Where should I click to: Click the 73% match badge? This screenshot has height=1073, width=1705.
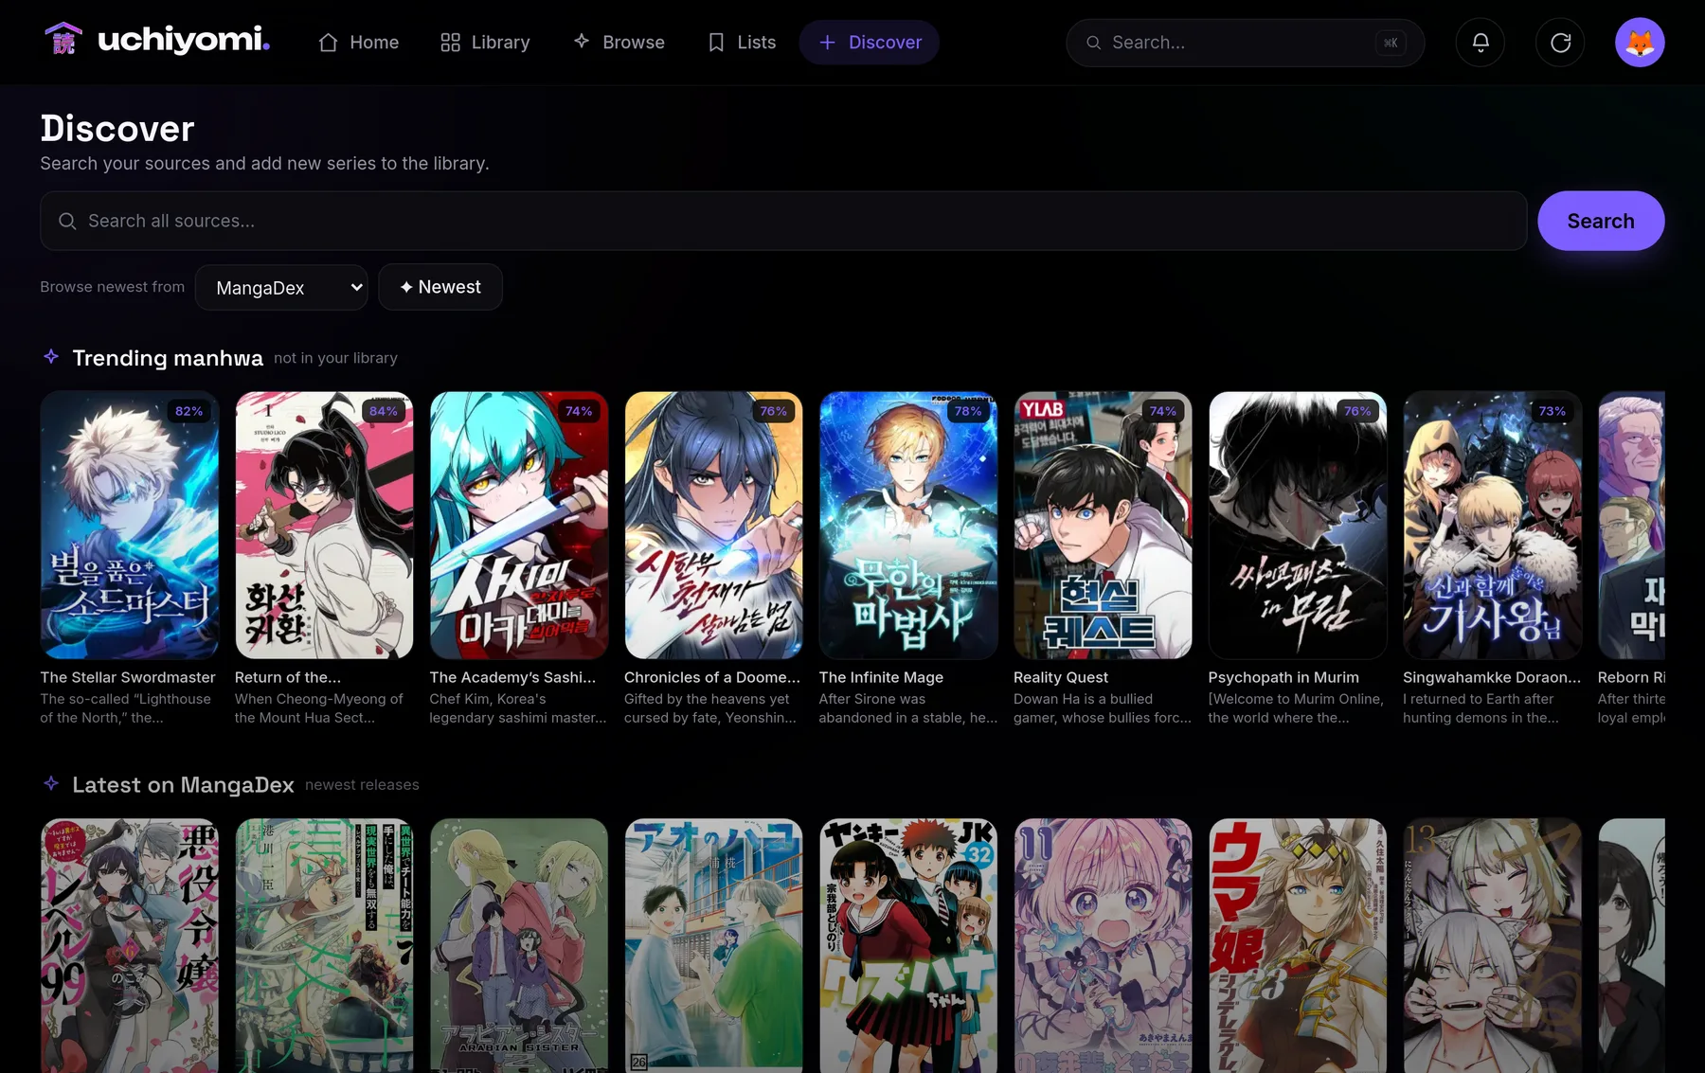point(1552,411)
